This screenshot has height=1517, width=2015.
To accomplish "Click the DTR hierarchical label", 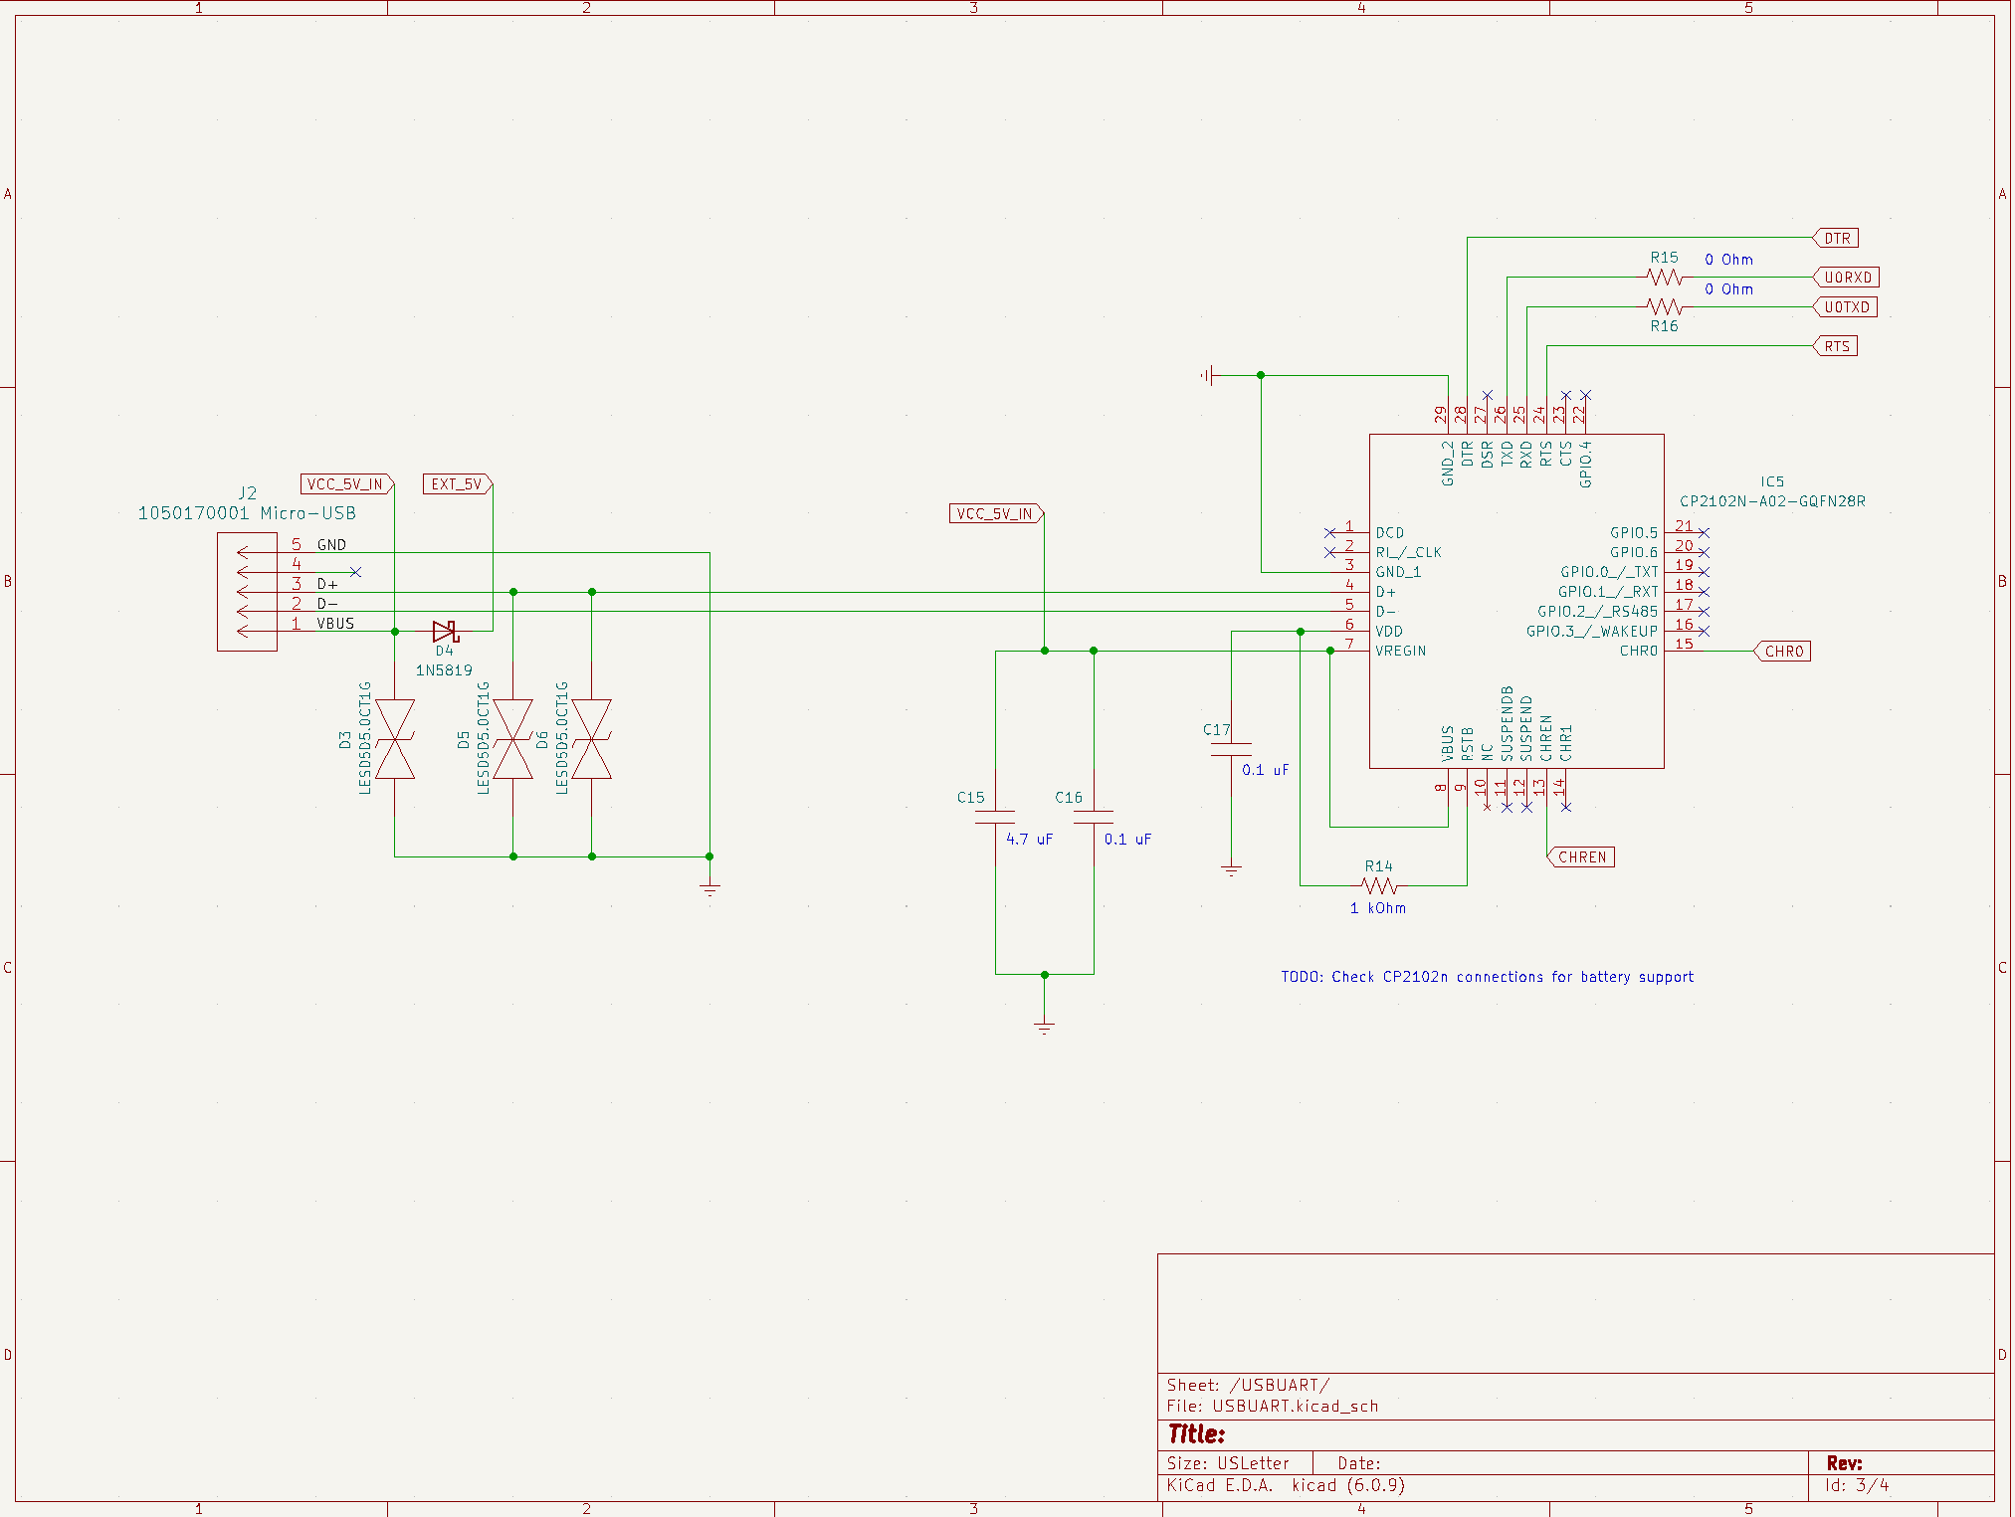I will [x=1837, y=238].
